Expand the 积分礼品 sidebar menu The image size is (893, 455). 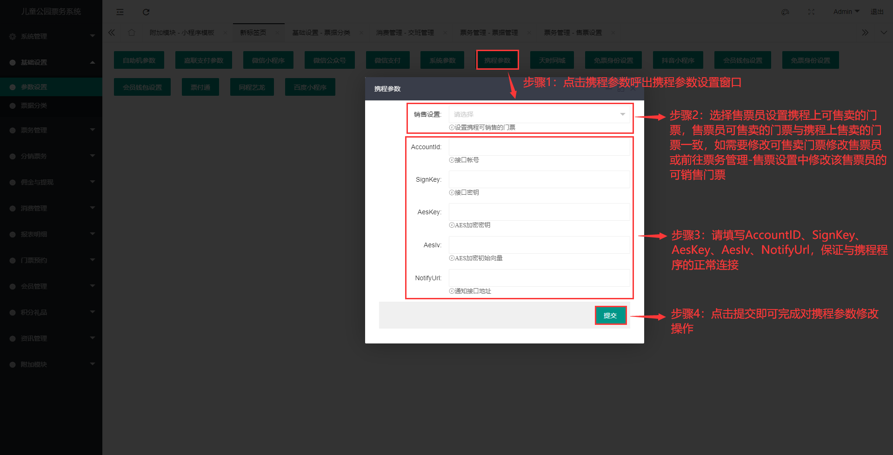click(51, 312)
